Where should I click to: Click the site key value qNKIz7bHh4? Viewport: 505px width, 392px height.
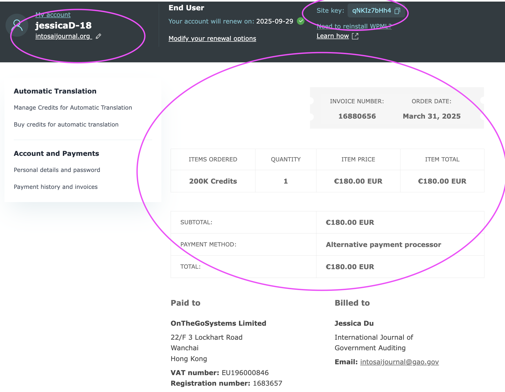click(x=371, y=11)
